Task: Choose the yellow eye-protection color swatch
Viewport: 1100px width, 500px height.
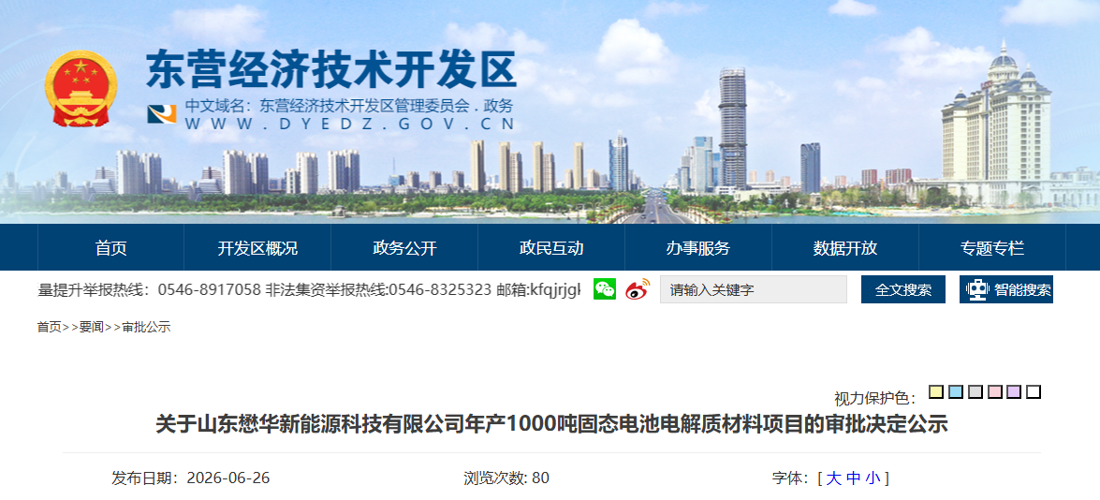Action: (936, 392)
